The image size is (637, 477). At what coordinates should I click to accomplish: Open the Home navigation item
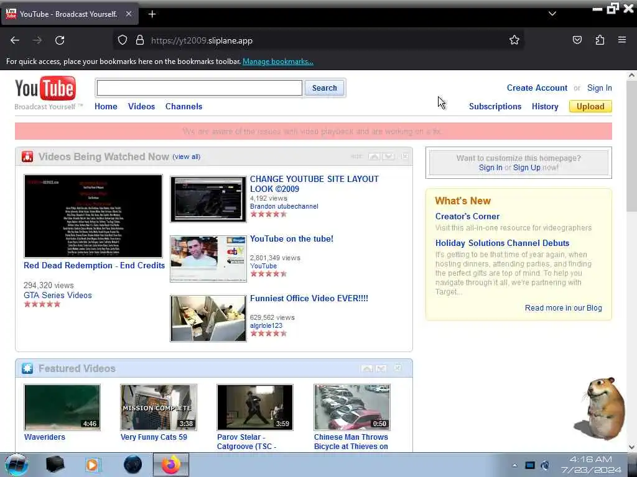click(106, 106)
